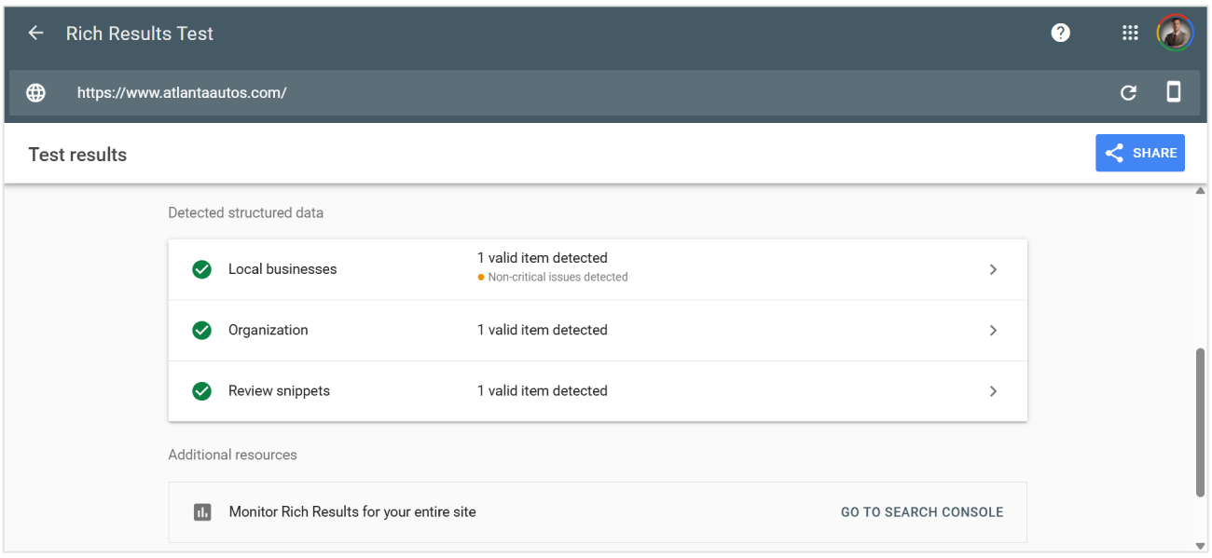Reload the test with refresh icon
The image size is (1212, 558).
pos(1128,93)
